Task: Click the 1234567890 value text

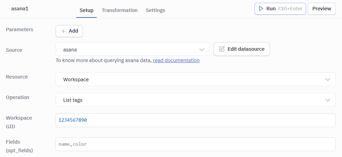Action: (x=73, y=120)
